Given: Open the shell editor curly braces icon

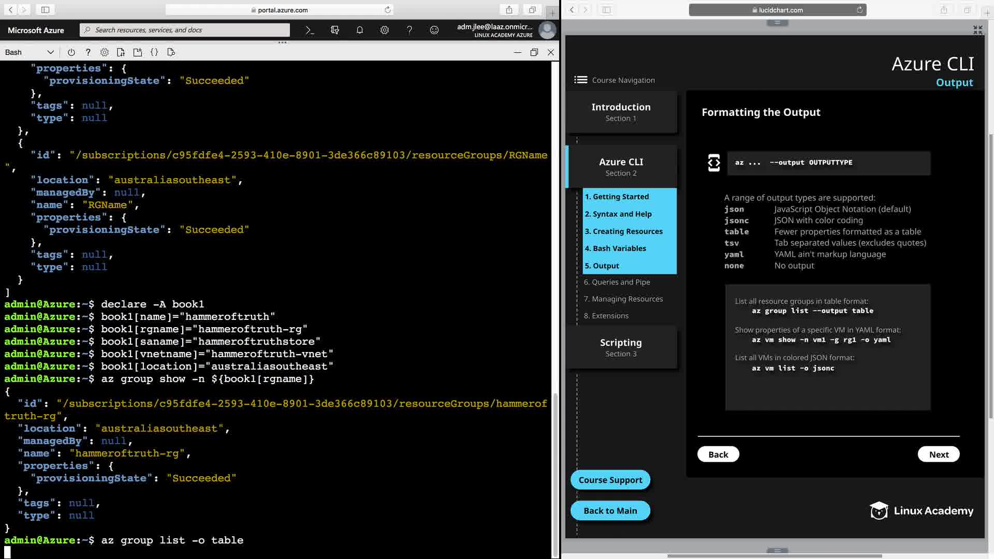Looking at the screenshot, I should click(x=154, y=52).
